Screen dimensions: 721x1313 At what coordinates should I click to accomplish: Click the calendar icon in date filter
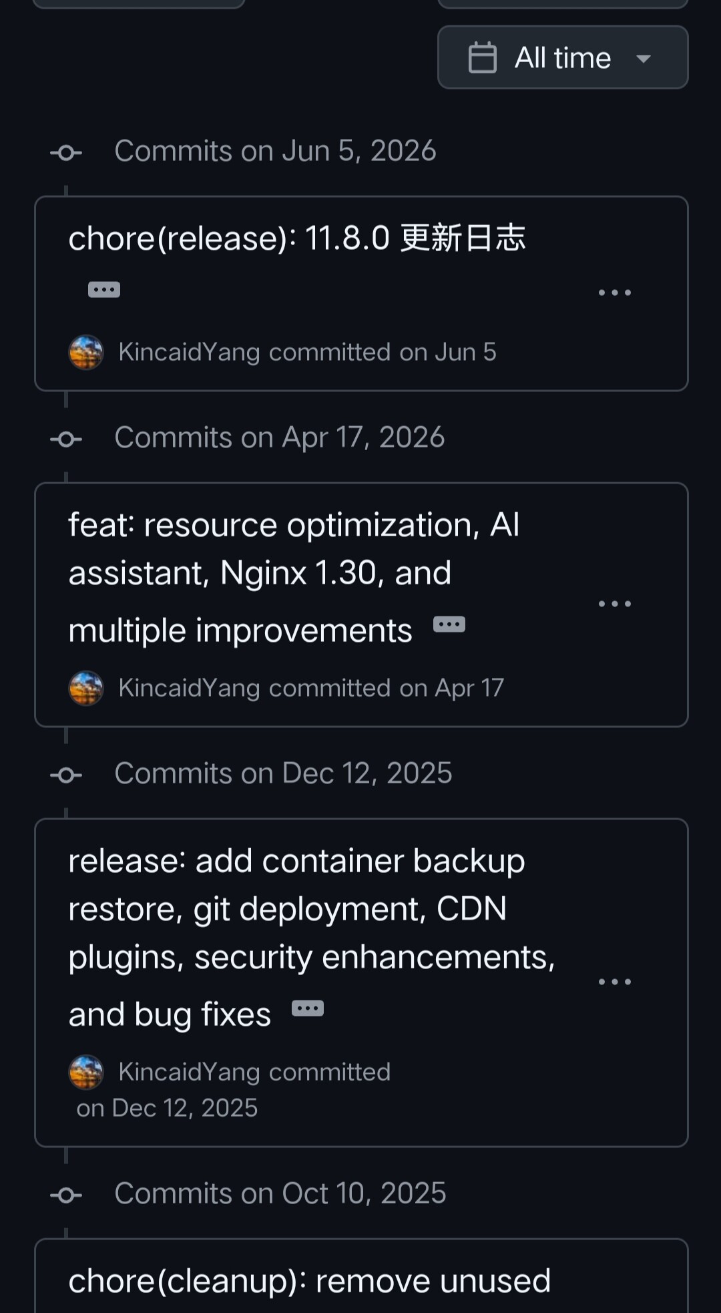(x=483, y=57)
